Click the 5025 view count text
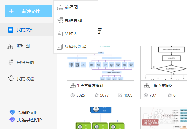Image resolution: width=187 pixels, height=129 pixels. (81, 95)
